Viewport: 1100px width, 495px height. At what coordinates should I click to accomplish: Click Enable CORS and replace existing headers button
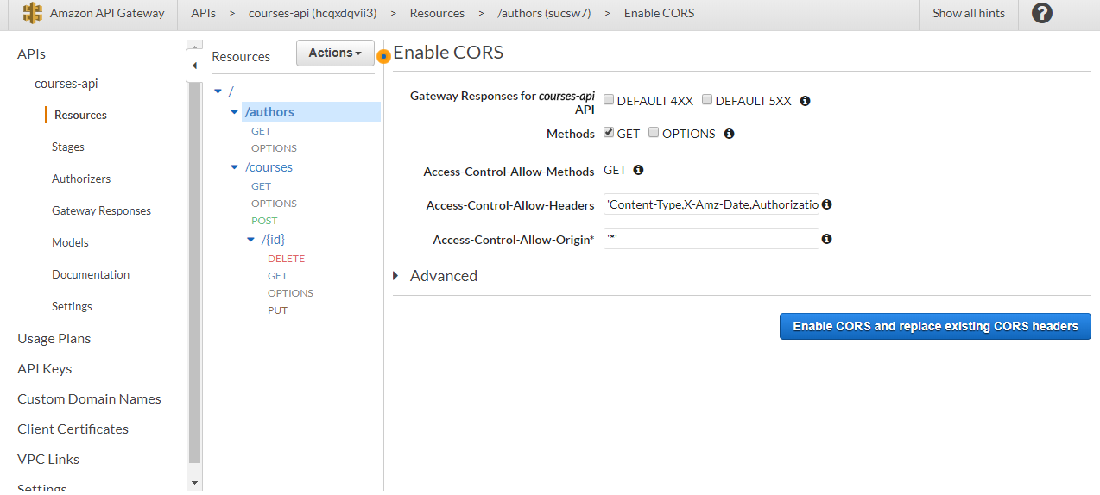935,326
